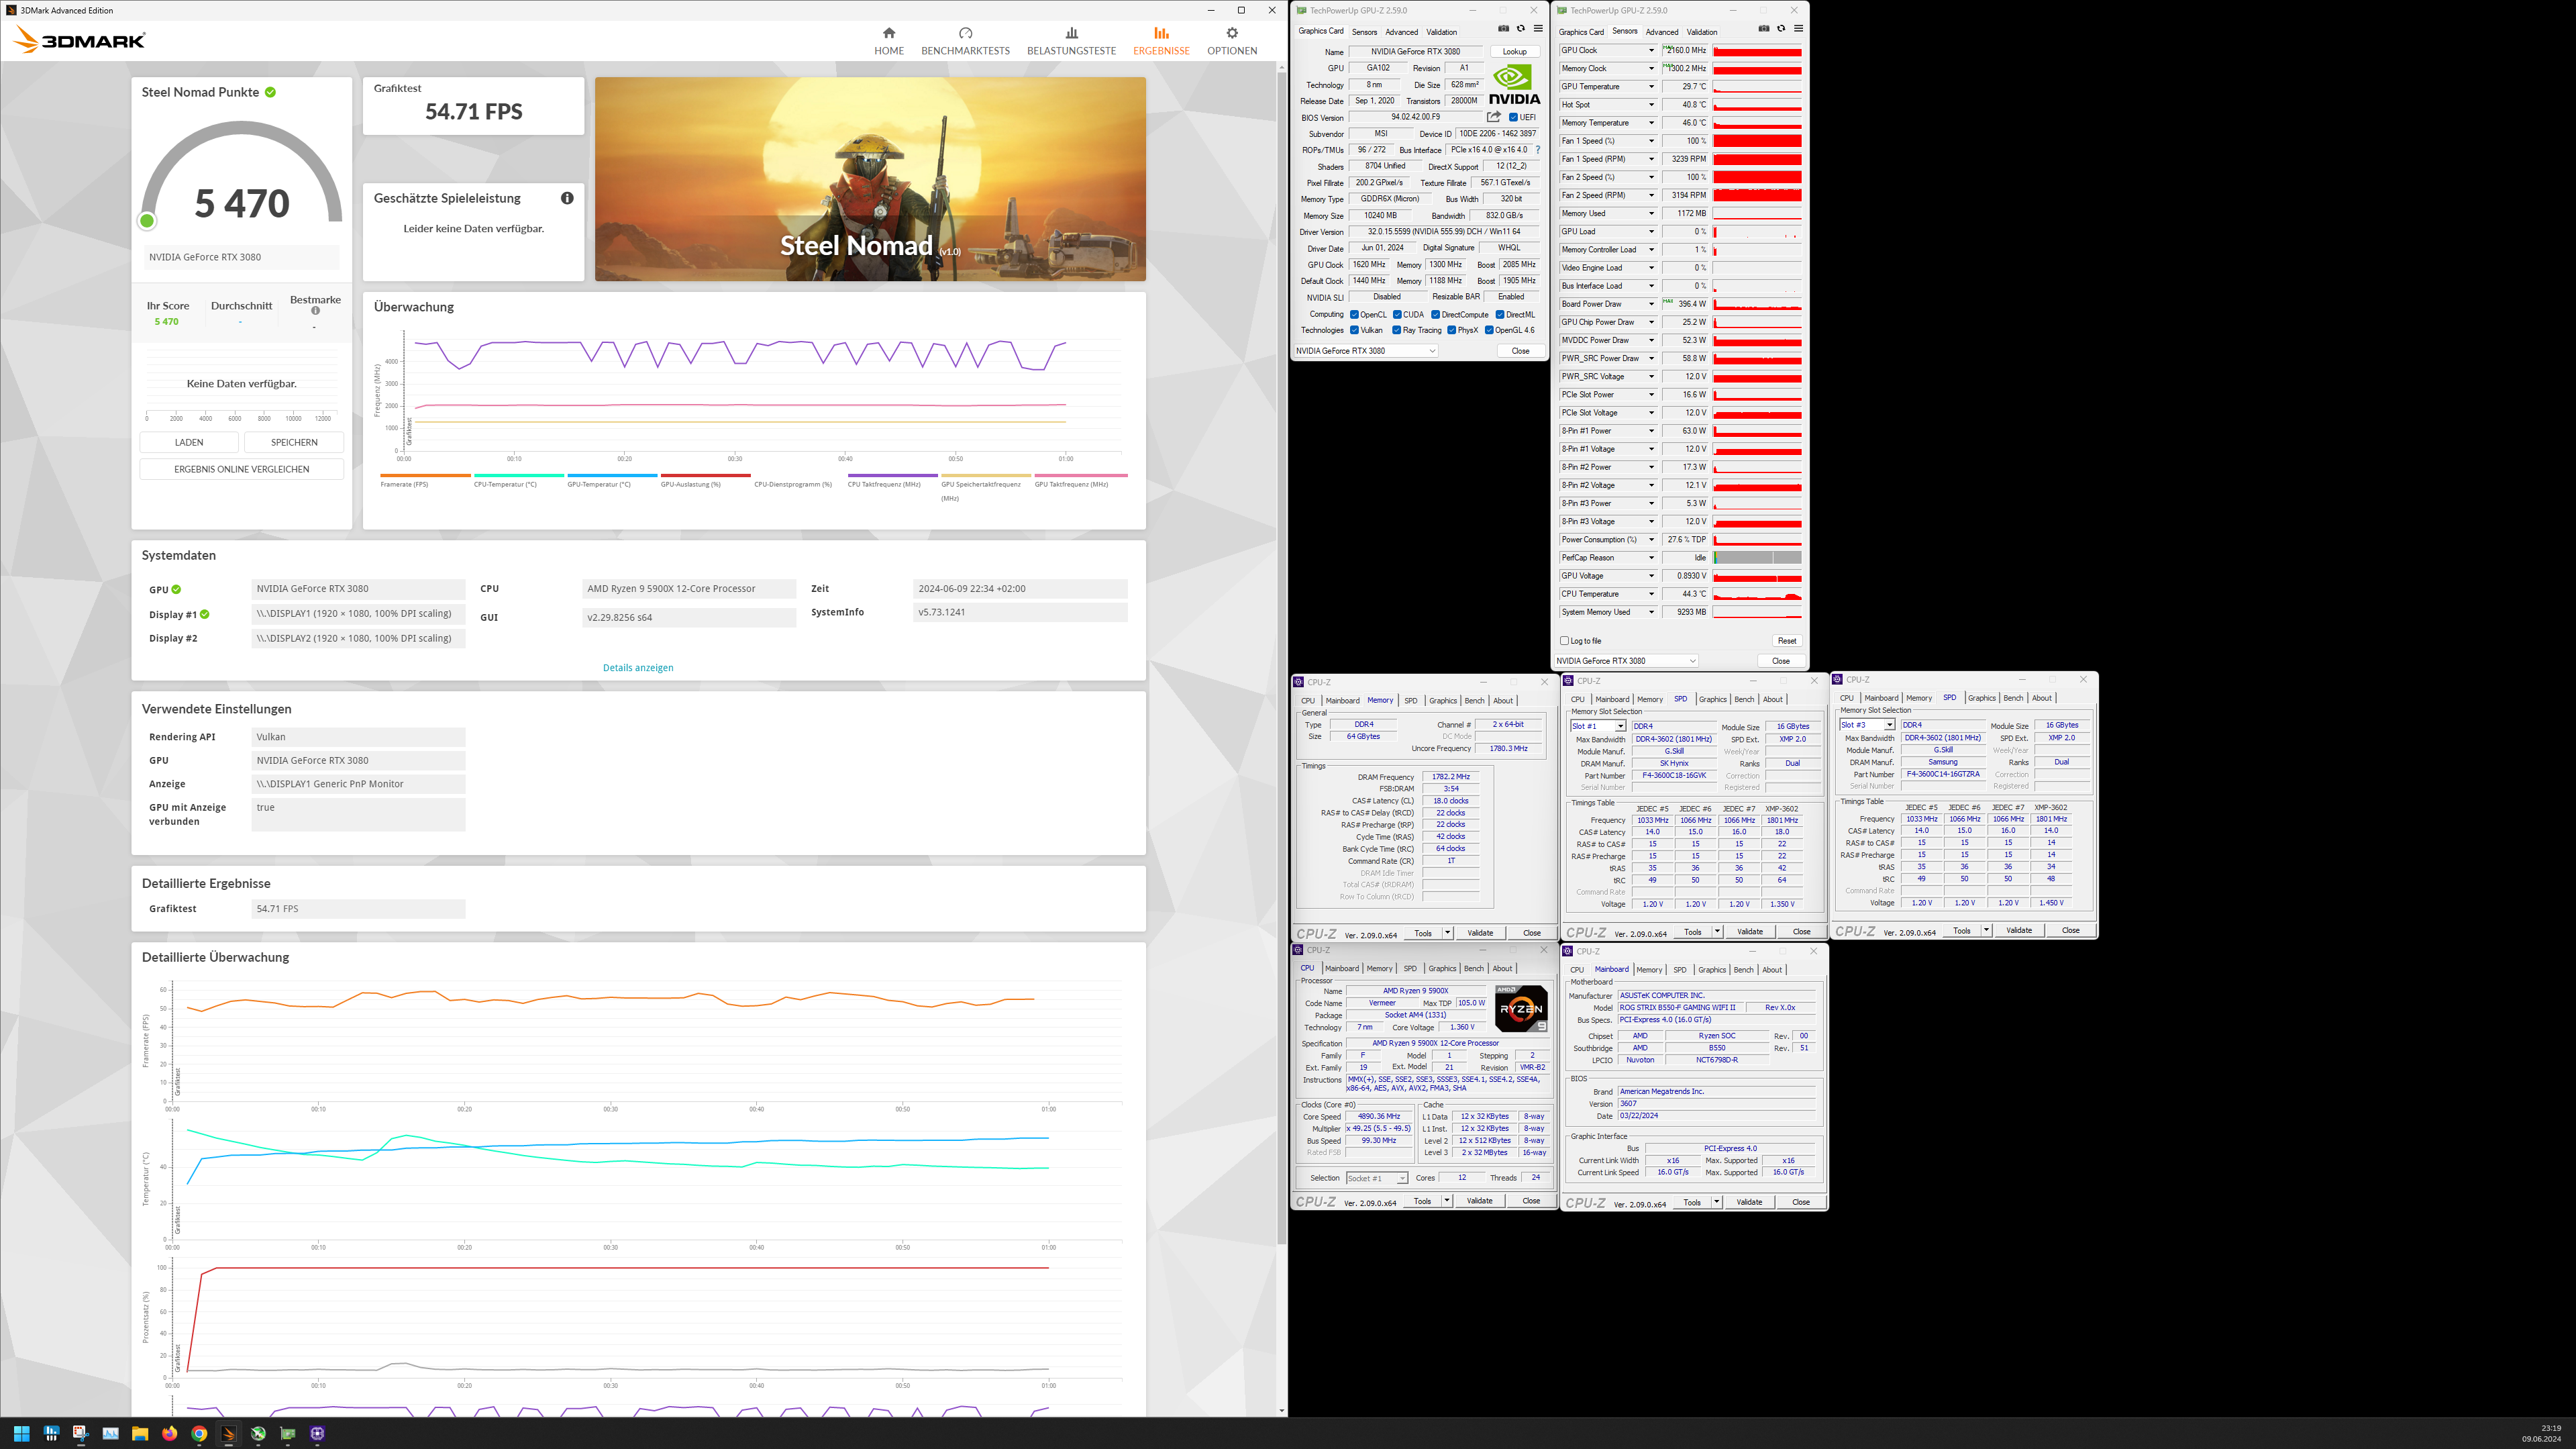
Task: Toggle OpenCL checkbox in GPU-Z
Action: click(1354, 314)
